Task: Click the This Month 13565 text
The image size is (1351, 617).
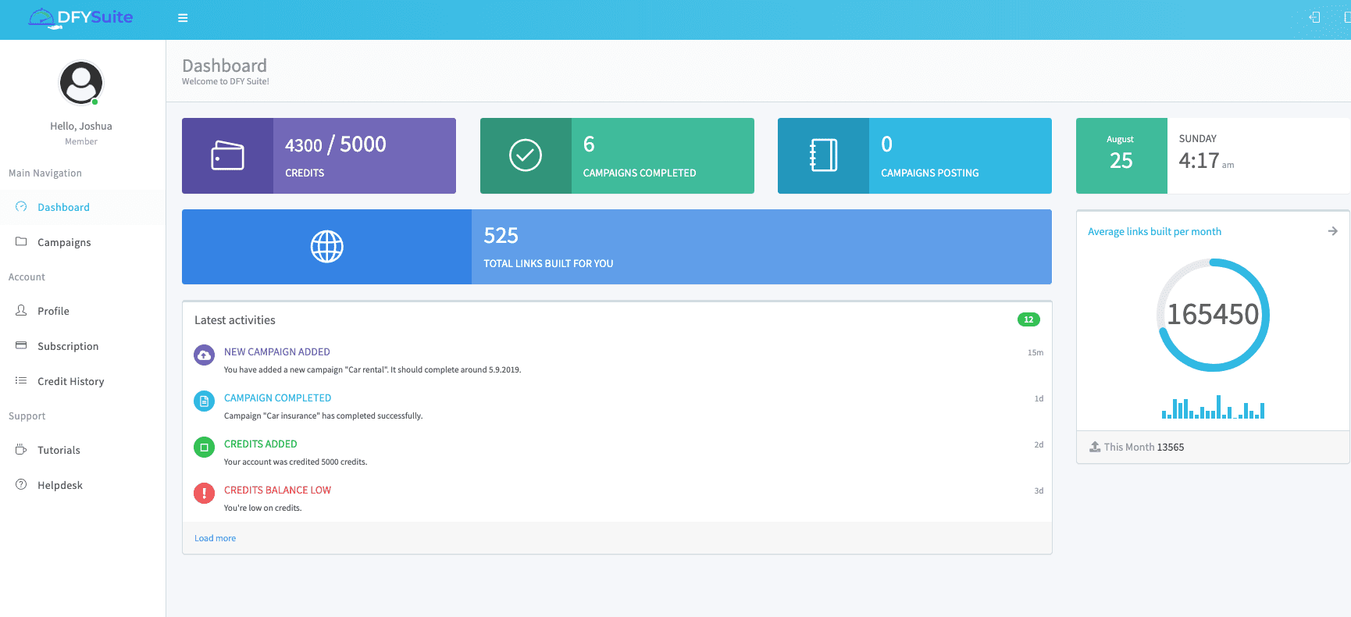Action: point(1144,447)
